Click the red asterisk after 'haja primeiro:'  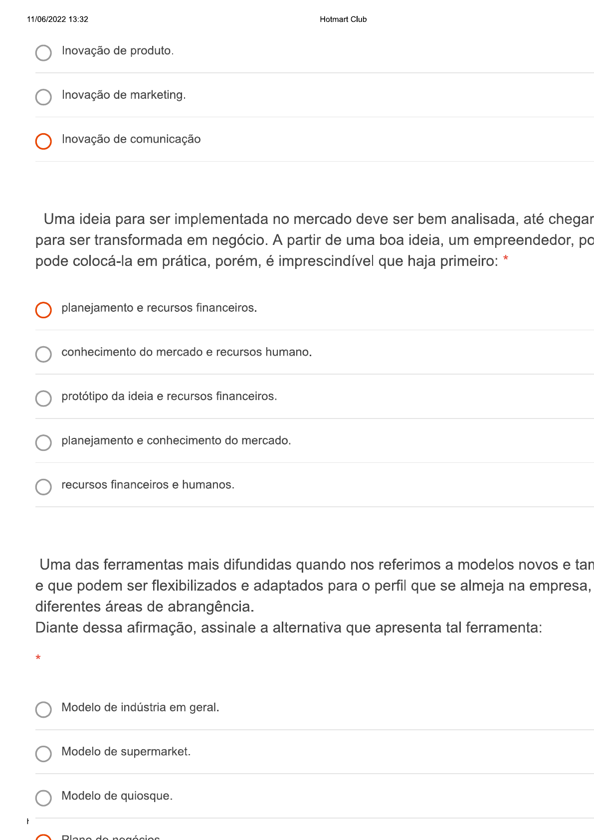(506, 259)
